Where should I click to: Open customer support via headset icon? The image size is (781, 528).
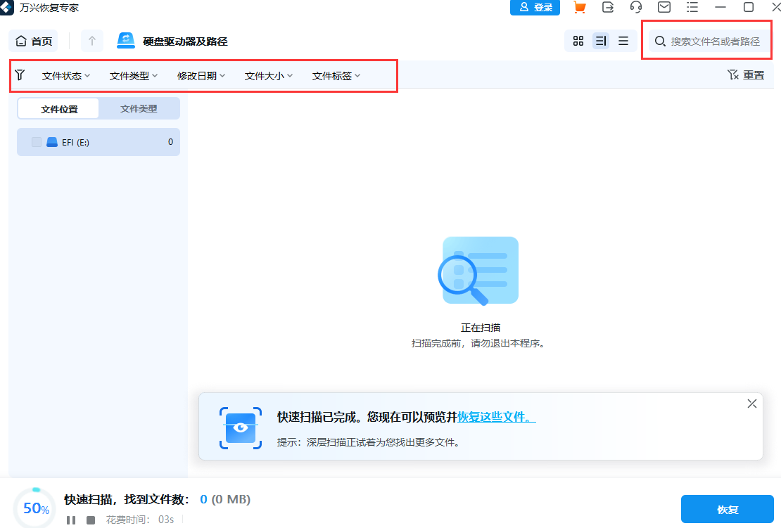click(x=635, y=8)
